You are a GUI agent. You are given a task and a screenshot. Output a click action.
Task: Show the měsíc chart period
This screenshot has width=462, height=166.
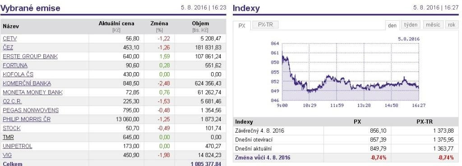click(433, 25)
